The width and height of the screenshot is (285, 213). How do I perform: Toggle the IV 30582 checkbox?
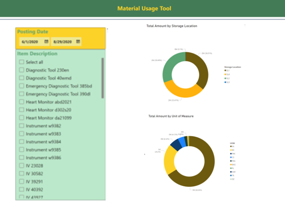(22, 174)
